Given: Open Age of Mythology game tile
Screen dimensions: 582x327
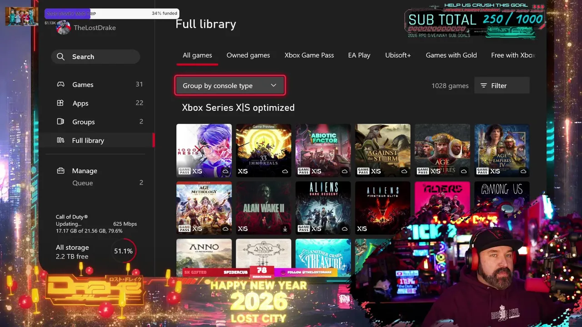Looking at the screenshot, I should [x=204, y=208].
